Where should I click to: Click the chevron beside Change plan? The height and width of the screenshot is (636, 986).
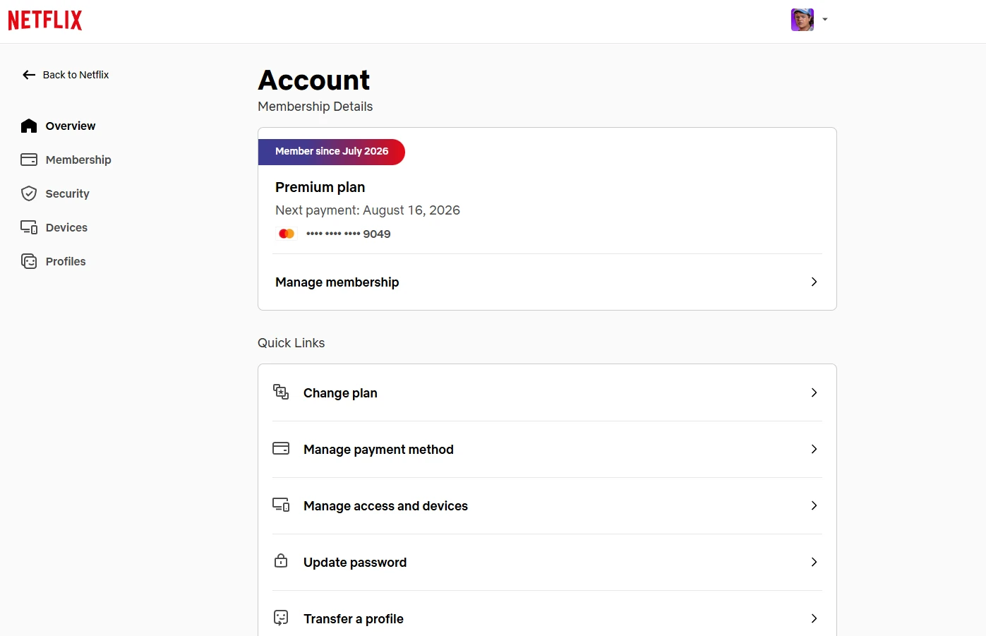(814, 392)
